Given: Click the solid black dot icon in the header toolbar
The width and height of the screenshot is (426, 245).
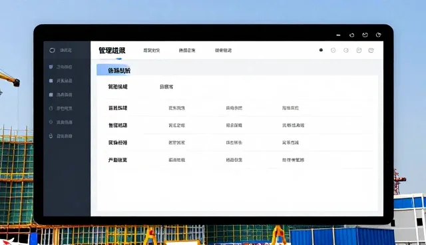Looking at the screenshot, I should pyautogui.click(x=321, y=50).
